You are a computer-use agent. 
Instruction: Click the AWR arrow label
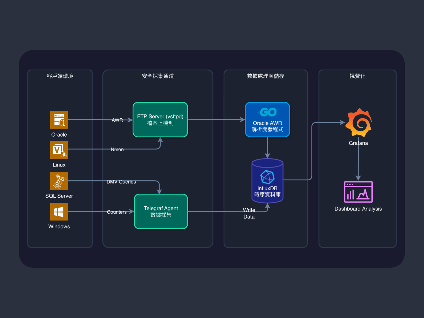click(x=117, y=120)
